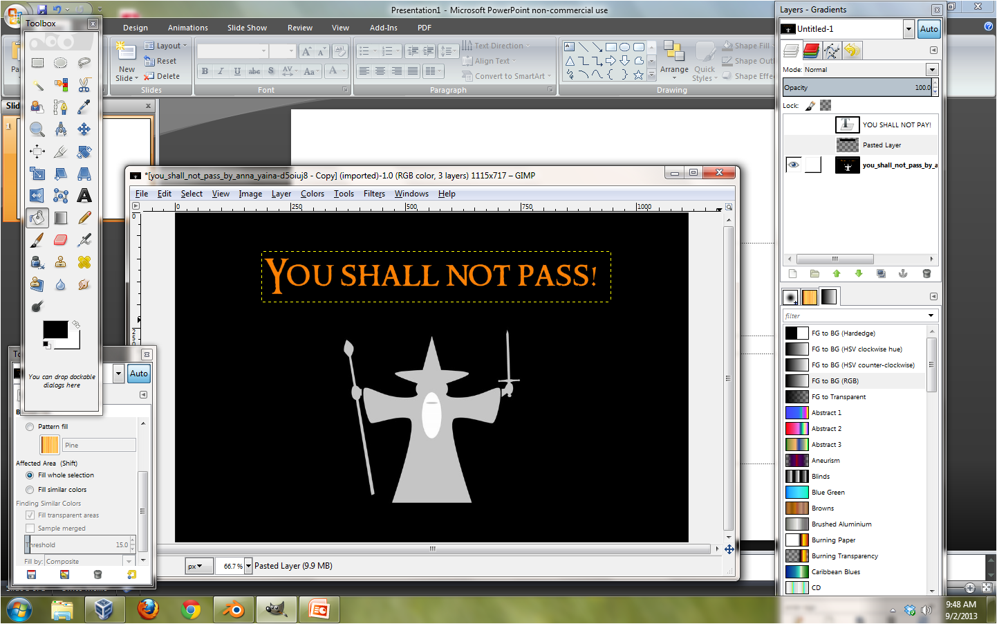Open the zoom percentage dropdown arrow
The image size is (997, 624).
(248, 566)
